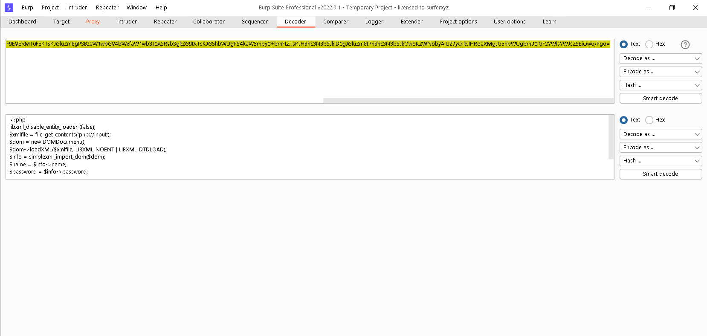This screenshot has width=707, height=336.
Task: Open the Window menu
Action: click(x=136, y=8)
